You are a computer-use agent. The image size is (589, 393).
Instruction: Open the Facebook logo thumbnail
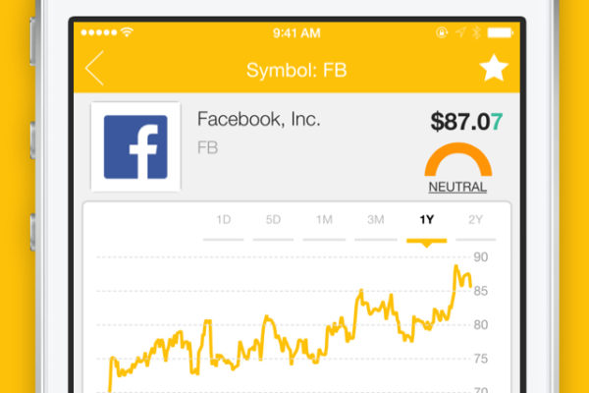135,146
